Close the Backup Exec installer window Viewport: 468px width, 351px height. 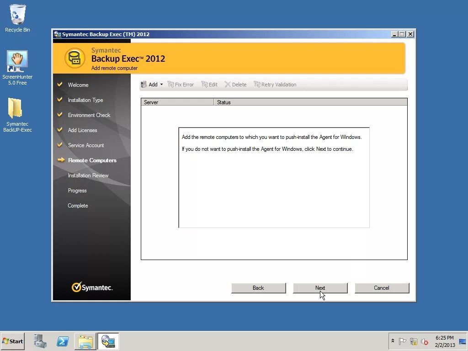tap(411, 34)
